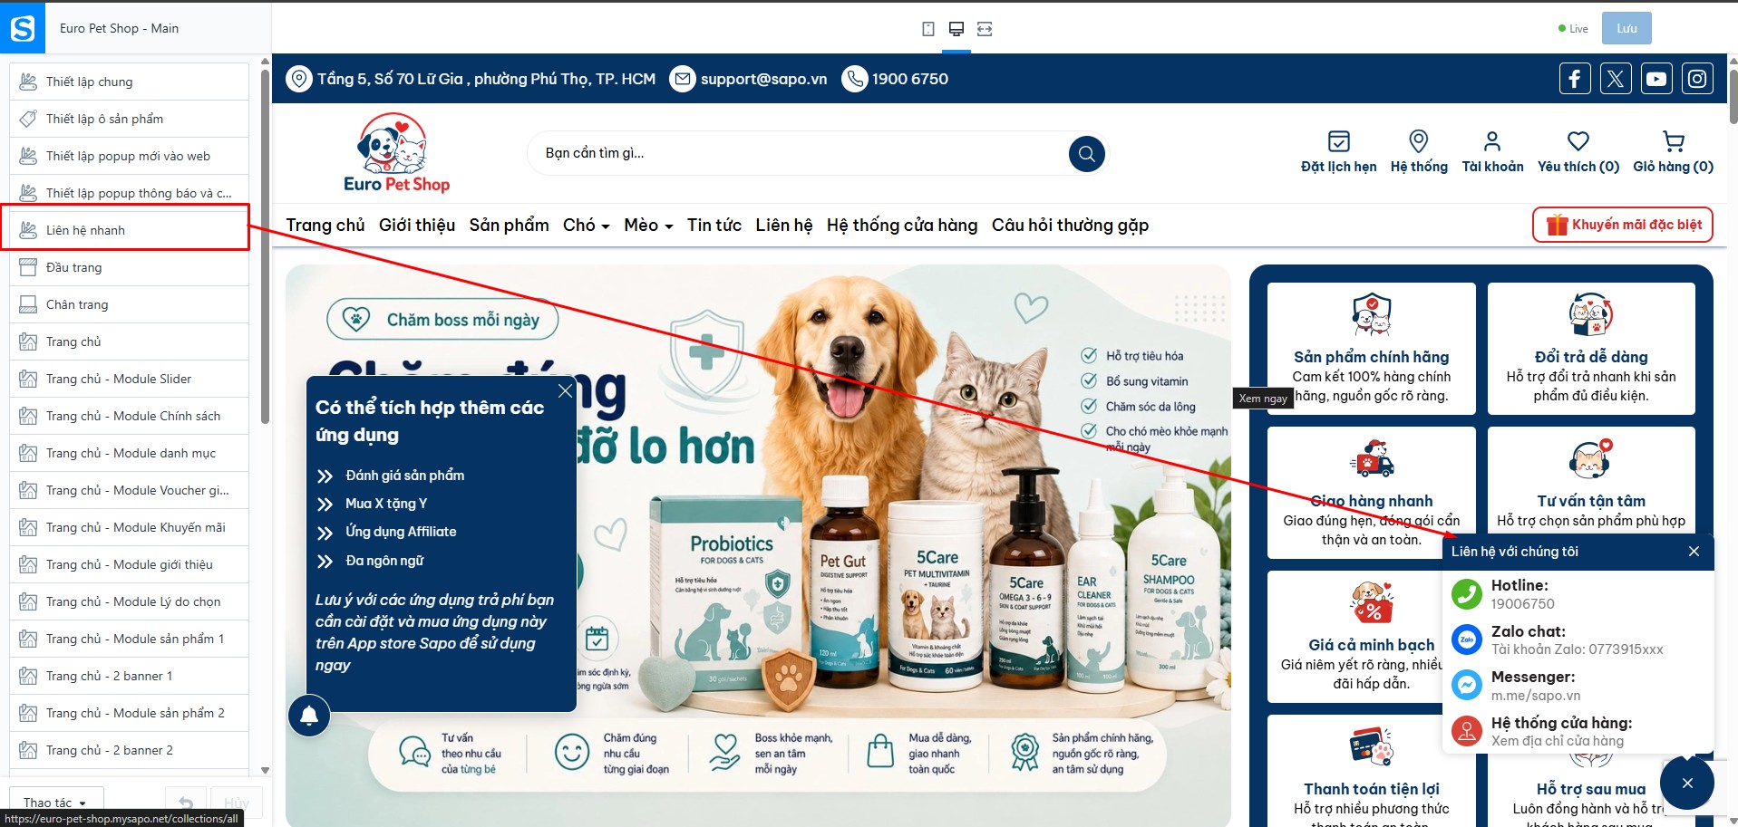This screenshot has height=827, width=1738.
Task: Open Trang chủ - Module Slider section
Action: [129, 379]
